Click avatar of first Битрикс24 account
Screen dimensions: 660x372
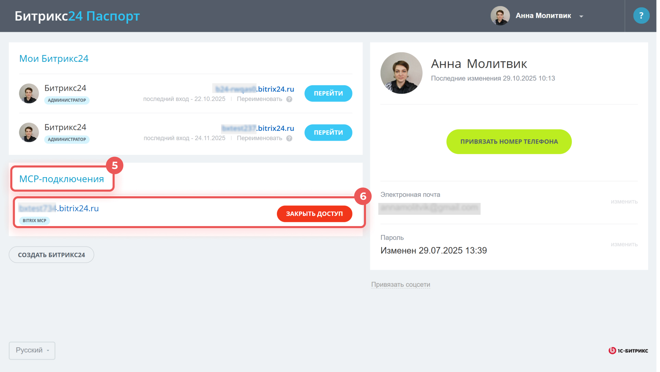(29, 94)
